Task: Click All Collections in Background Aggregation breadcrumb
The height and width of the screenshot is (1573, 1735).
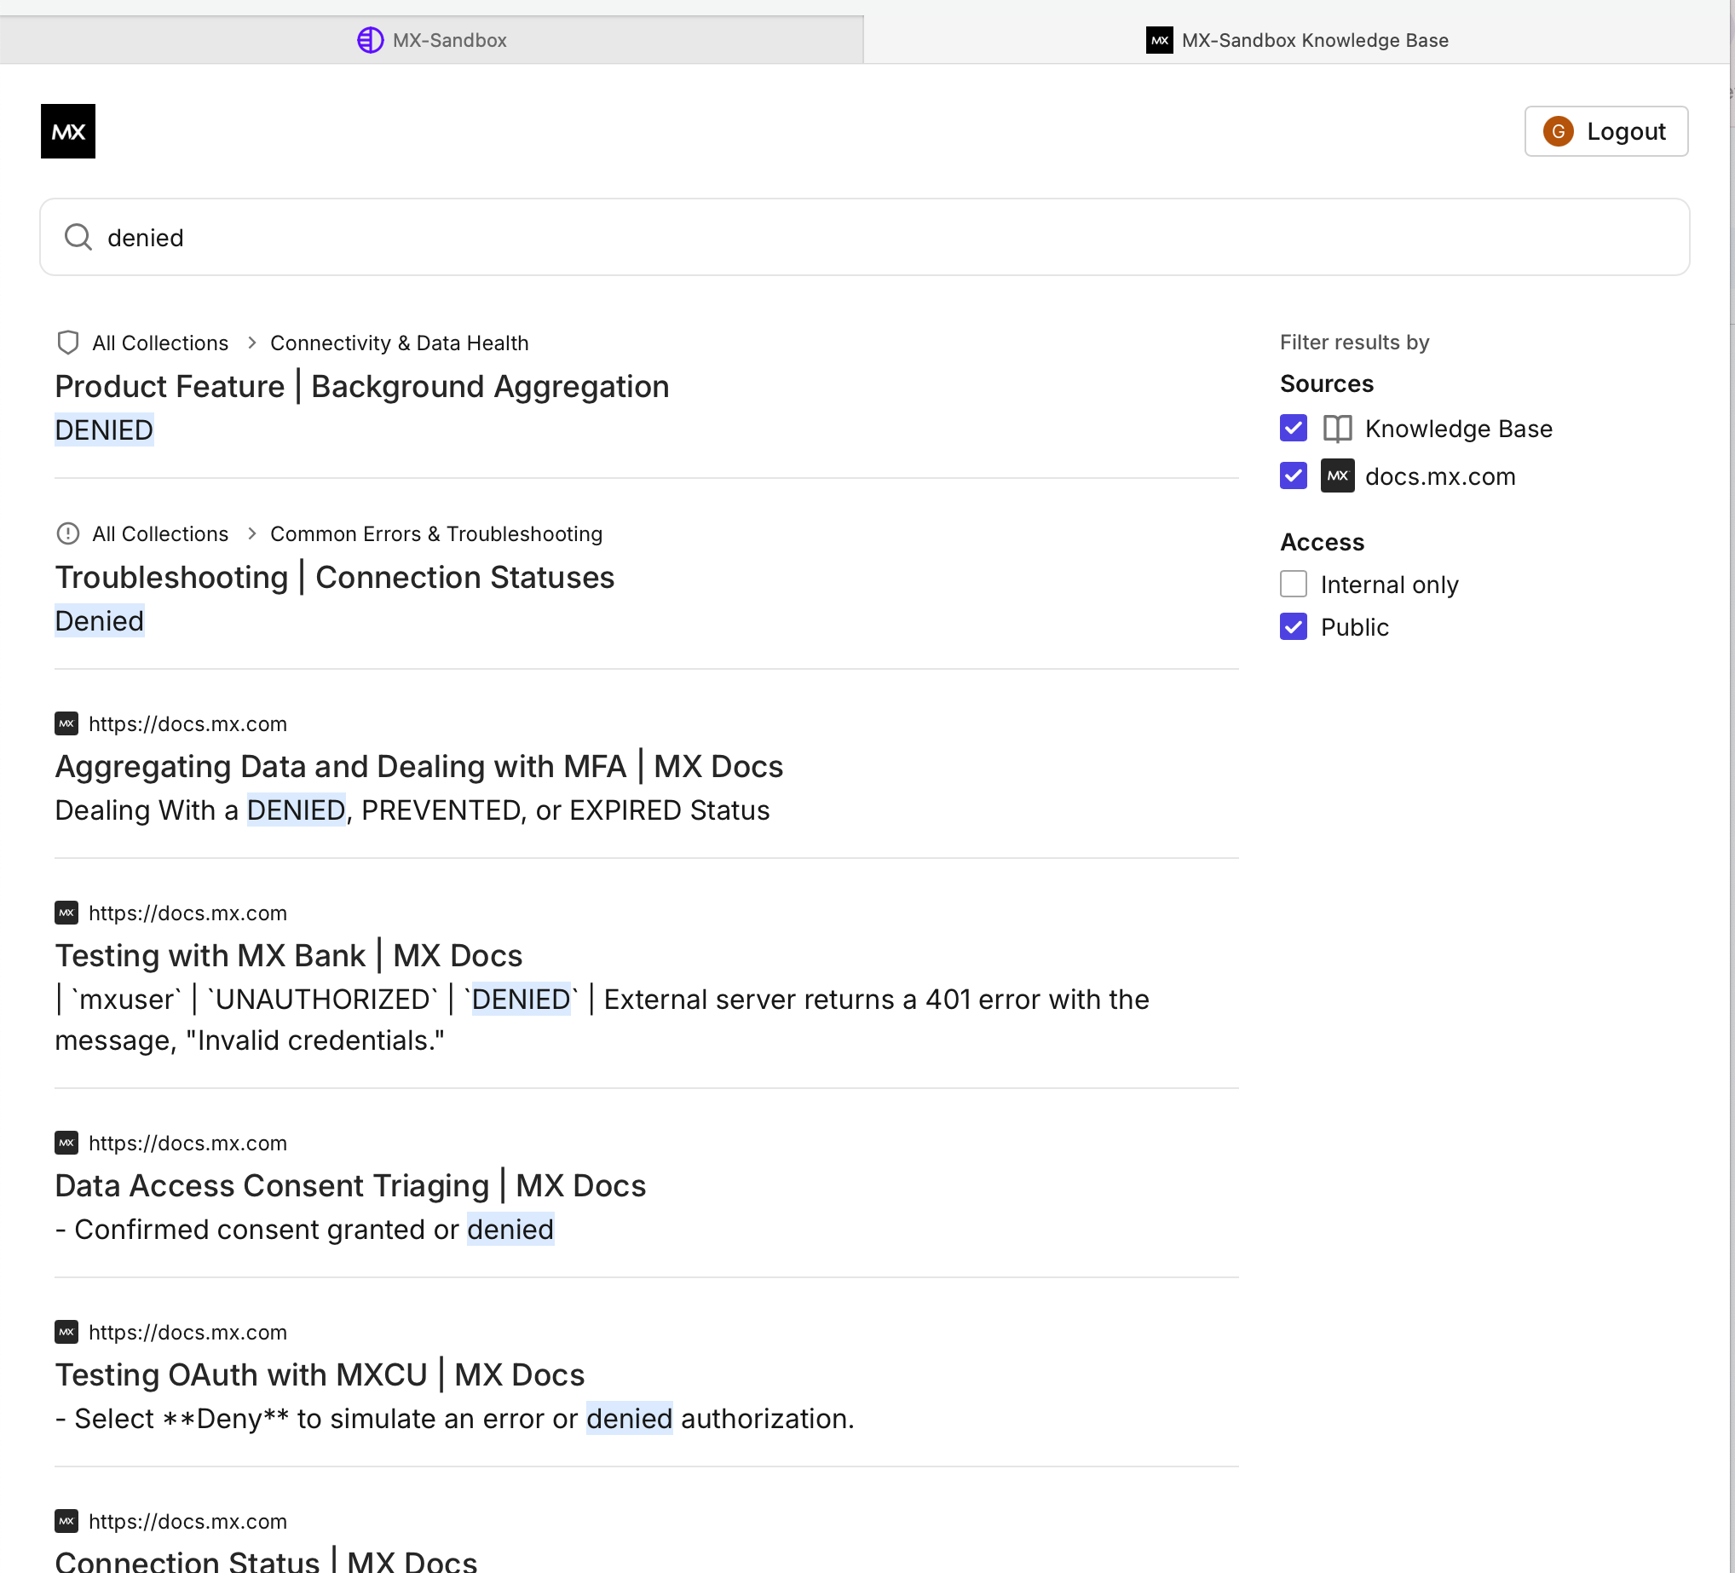Action: tap(160, 343)
